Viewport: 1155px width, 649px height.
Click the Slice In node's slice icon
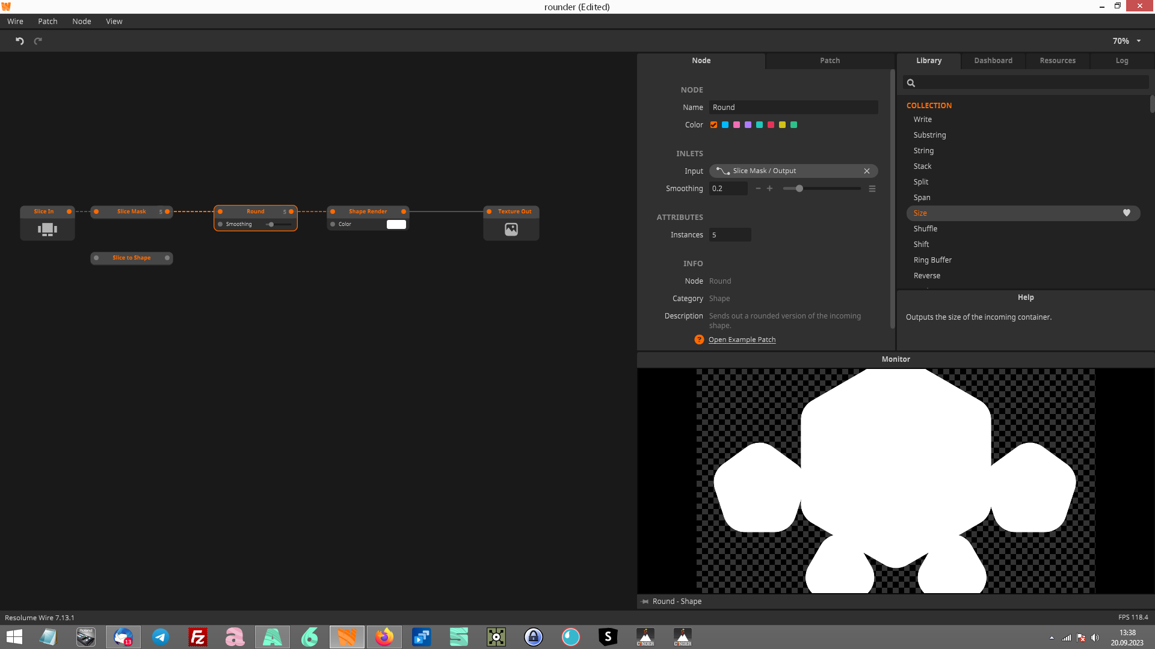click(x=47, y=229)
